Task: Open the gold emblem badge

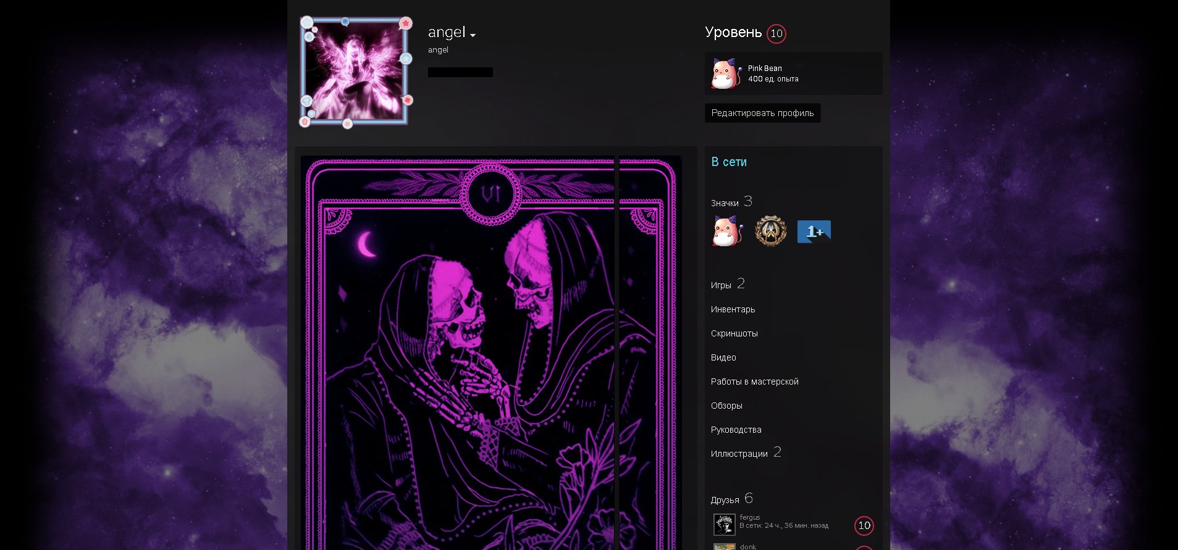Action: [770, 231]
